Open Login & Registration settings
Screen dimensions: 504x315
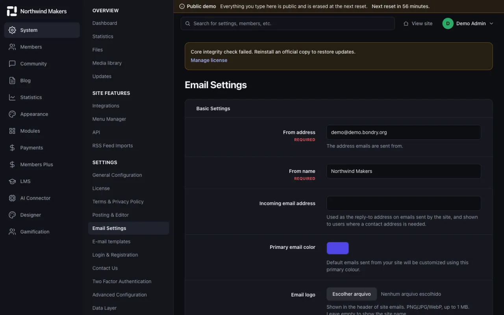115,255
